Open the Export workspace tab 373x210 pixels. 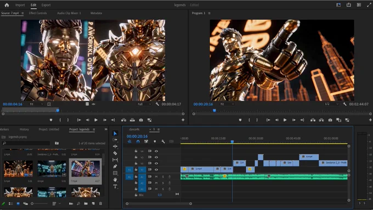point(46,5)
